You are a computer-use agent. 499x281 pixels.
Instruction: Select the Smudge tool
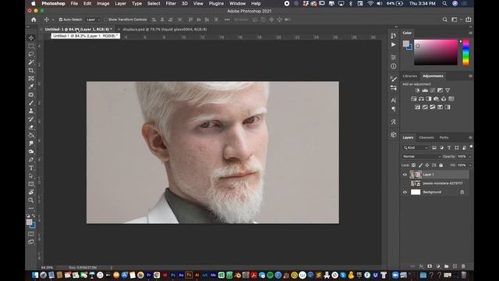point(31,144)
